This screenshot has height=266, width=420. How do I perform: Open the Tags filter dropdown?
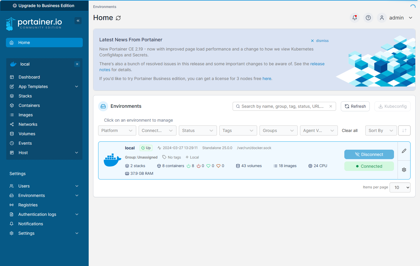click(x=238, y=130)
